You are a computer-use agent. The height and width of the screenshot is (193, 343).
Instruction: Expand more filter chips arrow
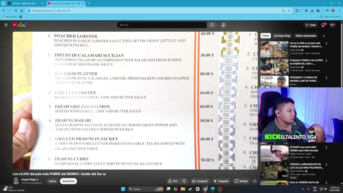pos(324,36)
